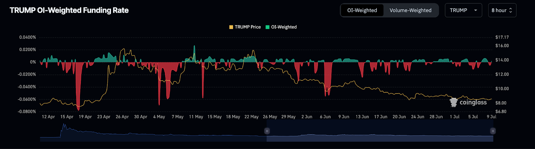Click the 22 May date label
This screenshot has width=535, height=149.
point(251,117)
